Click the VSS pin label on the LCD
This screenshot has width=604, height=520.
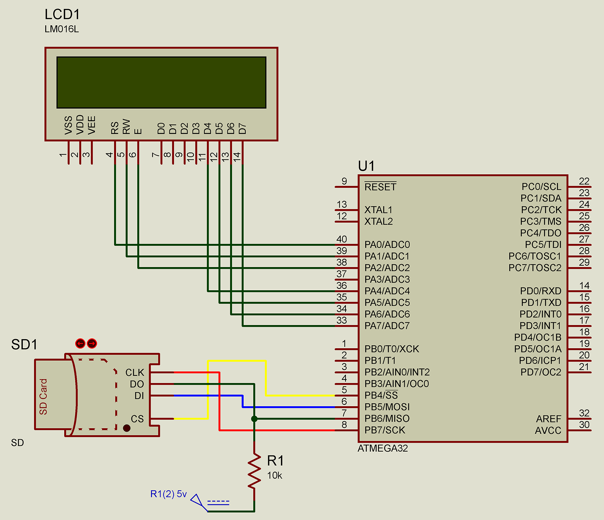(68, 125)
